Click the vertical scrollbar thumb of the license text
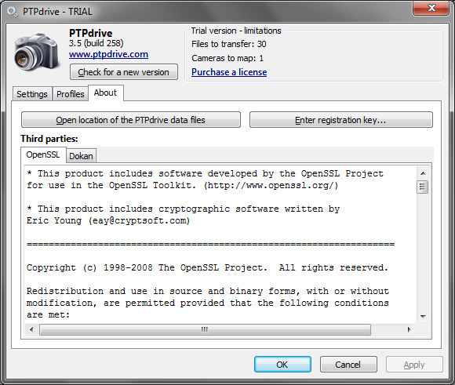Screen dimensions: 455x385 (x=423, y=187)
